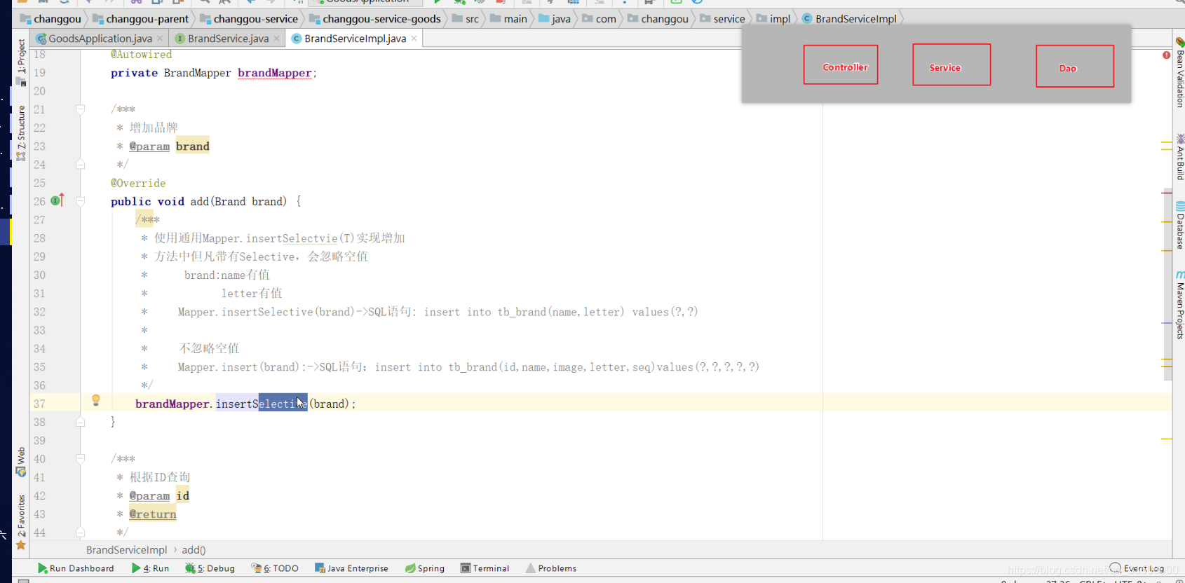Open the Run Dashboard tool window
The height and width of the screenshot is (583, 1185).
(76, 568)
